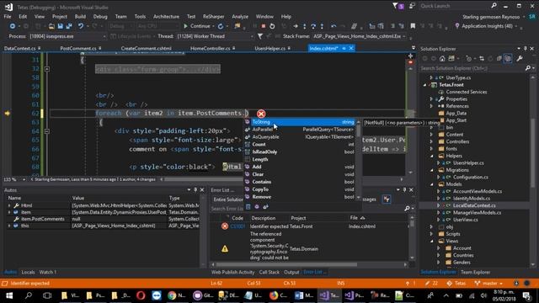The width and height of the screenshot is (539, 303).
Task: Click the feedback icon next to Quick Launch
Action: point(412,6)
